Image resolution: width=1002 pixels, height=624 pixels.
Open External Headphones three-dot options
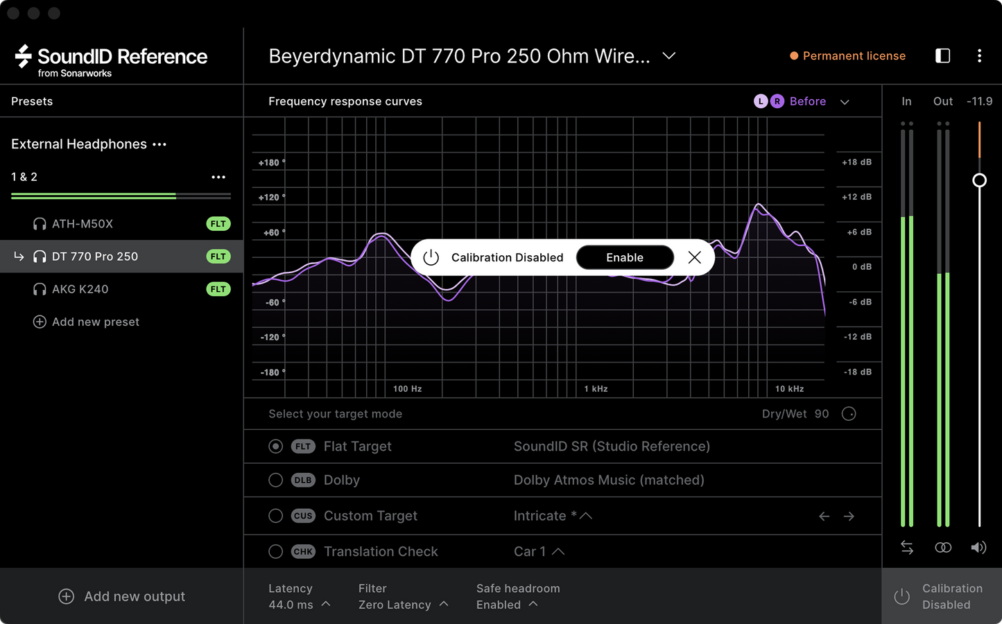[159, 144]
